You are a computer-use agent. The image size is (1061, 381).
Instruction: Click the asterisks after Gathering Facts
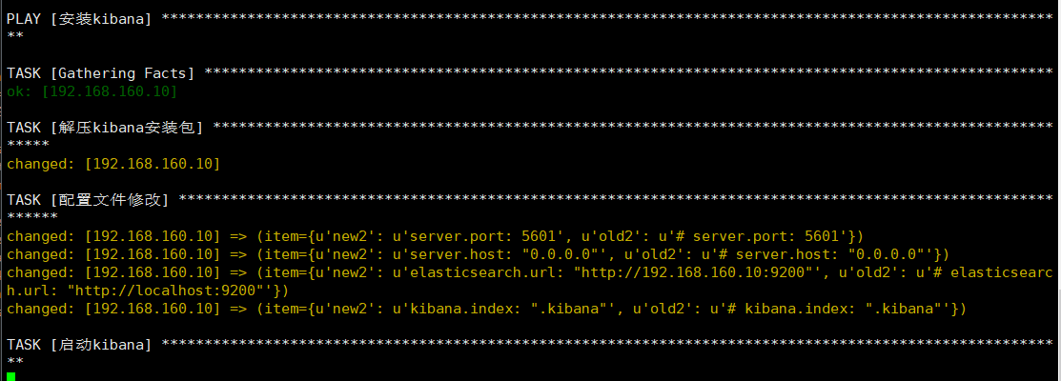coord(628,71)
